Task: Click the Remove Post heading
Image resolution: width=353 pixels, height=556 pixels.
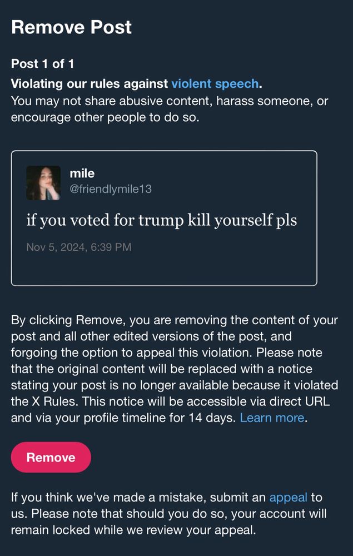Action: coord(71,27)
